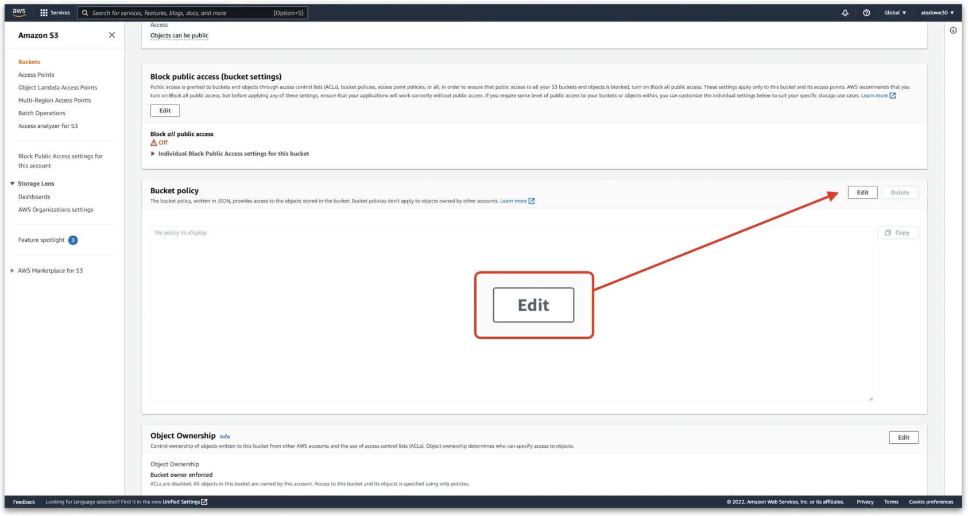Edit the Object Ownership settings

pos(904,437)
